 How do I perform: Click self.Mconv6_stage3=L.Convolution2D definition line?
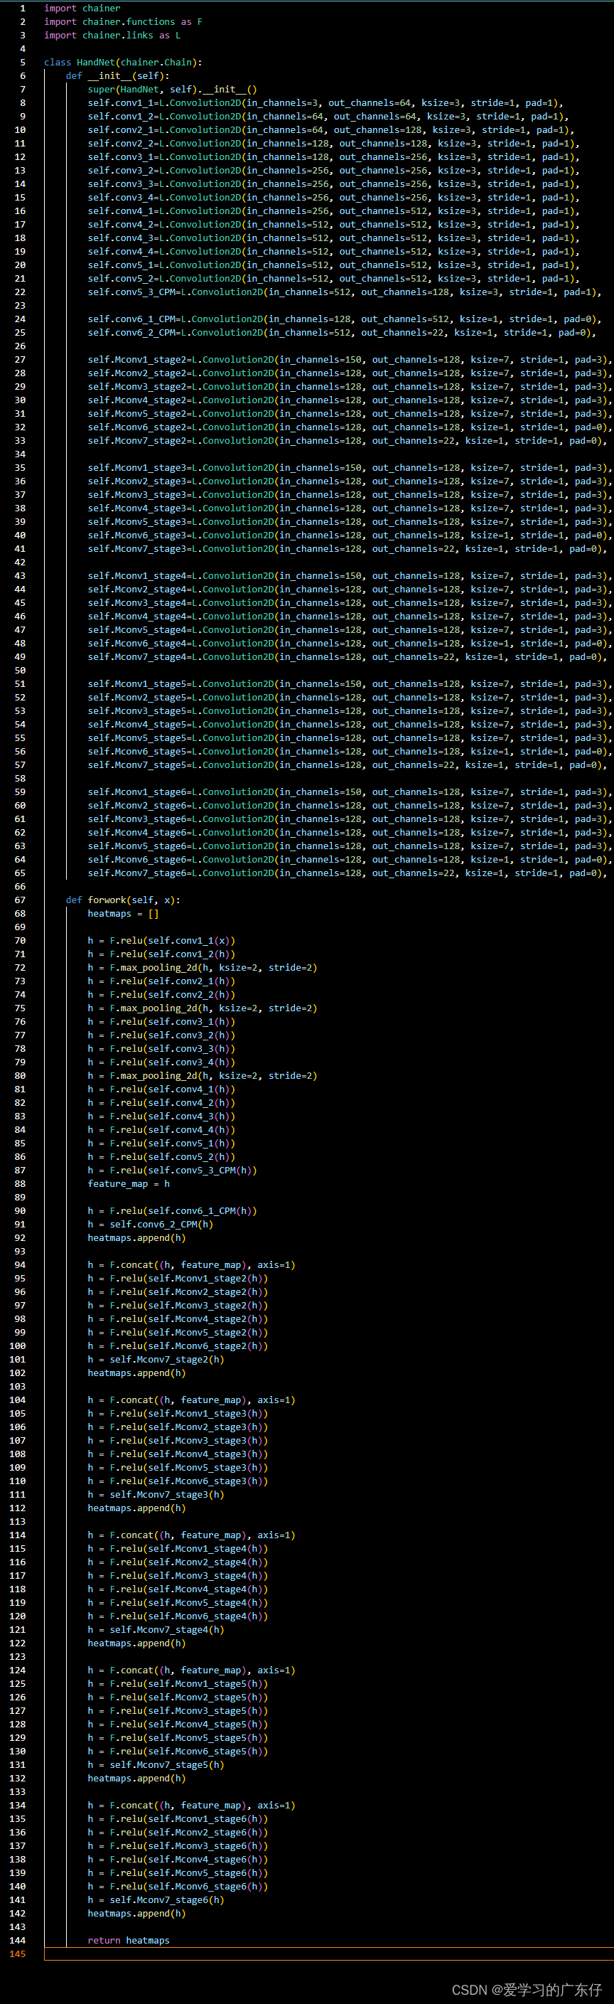[x=350, y=535]
